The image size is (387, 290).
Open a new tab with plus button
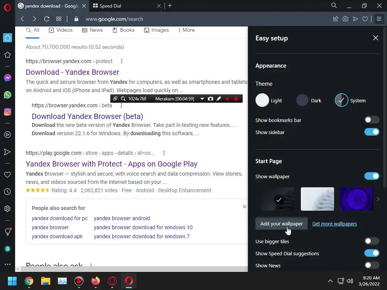(x=170, y=6)
